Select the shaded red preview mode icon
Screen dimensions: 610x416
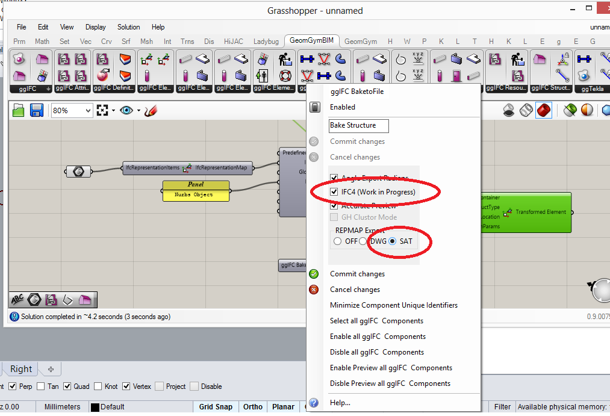pos(544,110)
